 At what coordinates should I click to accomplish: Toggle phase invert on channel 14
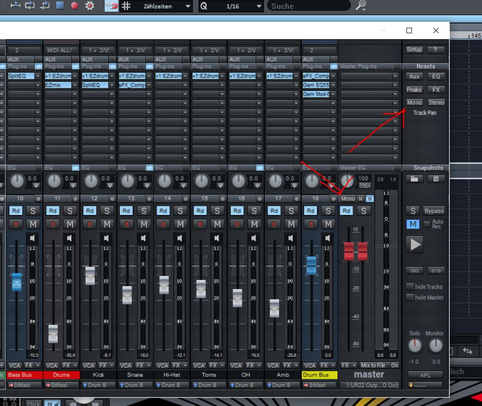183,185
